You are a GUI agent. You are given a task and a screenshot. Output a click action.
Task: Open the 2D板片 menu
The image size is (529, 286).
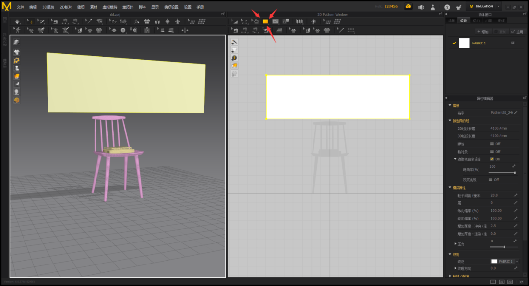pyautogui.click(x=66, y=7)
